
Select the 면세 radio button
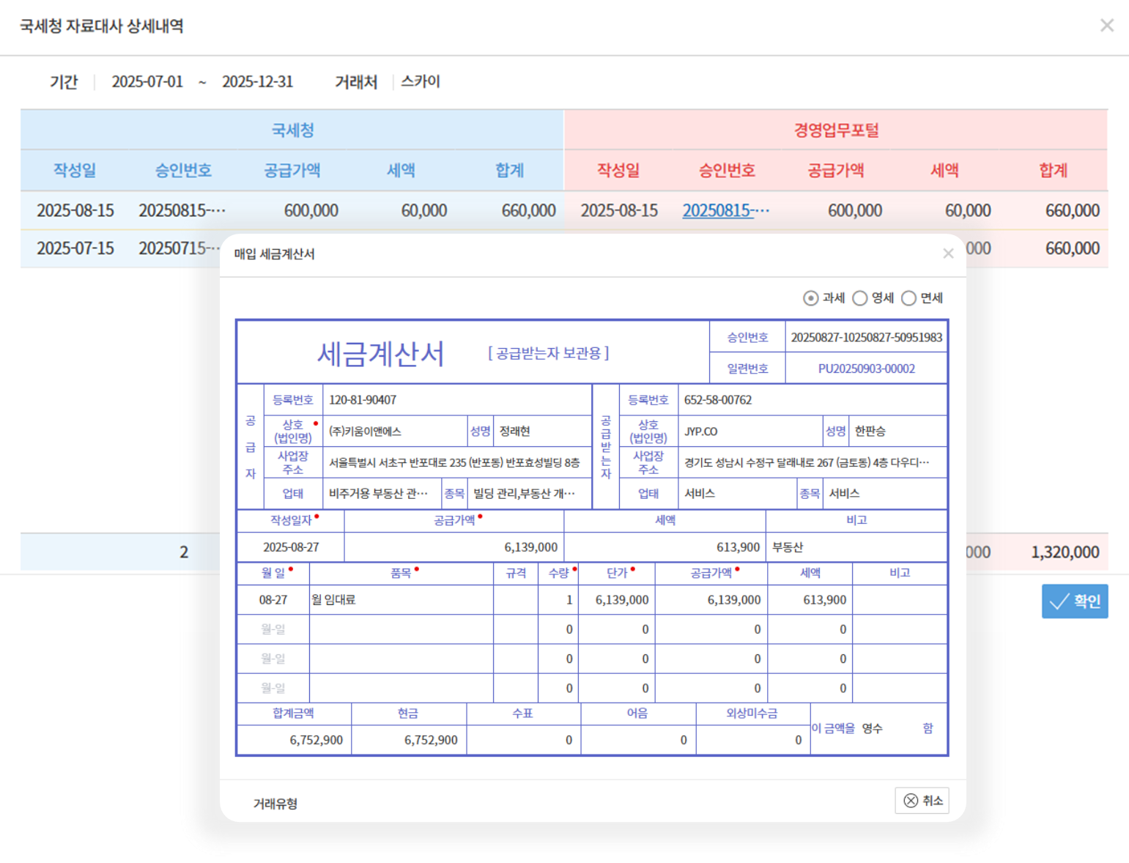pos(909,298)
